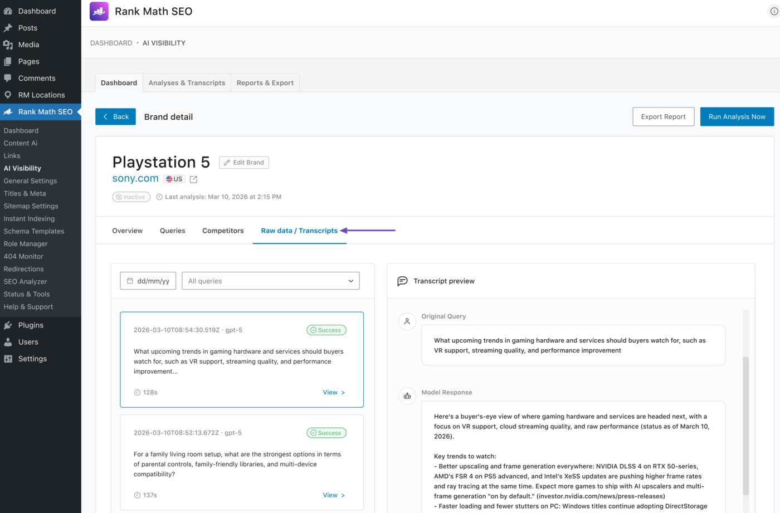Click the Inactive status badge

click(131, 197)
